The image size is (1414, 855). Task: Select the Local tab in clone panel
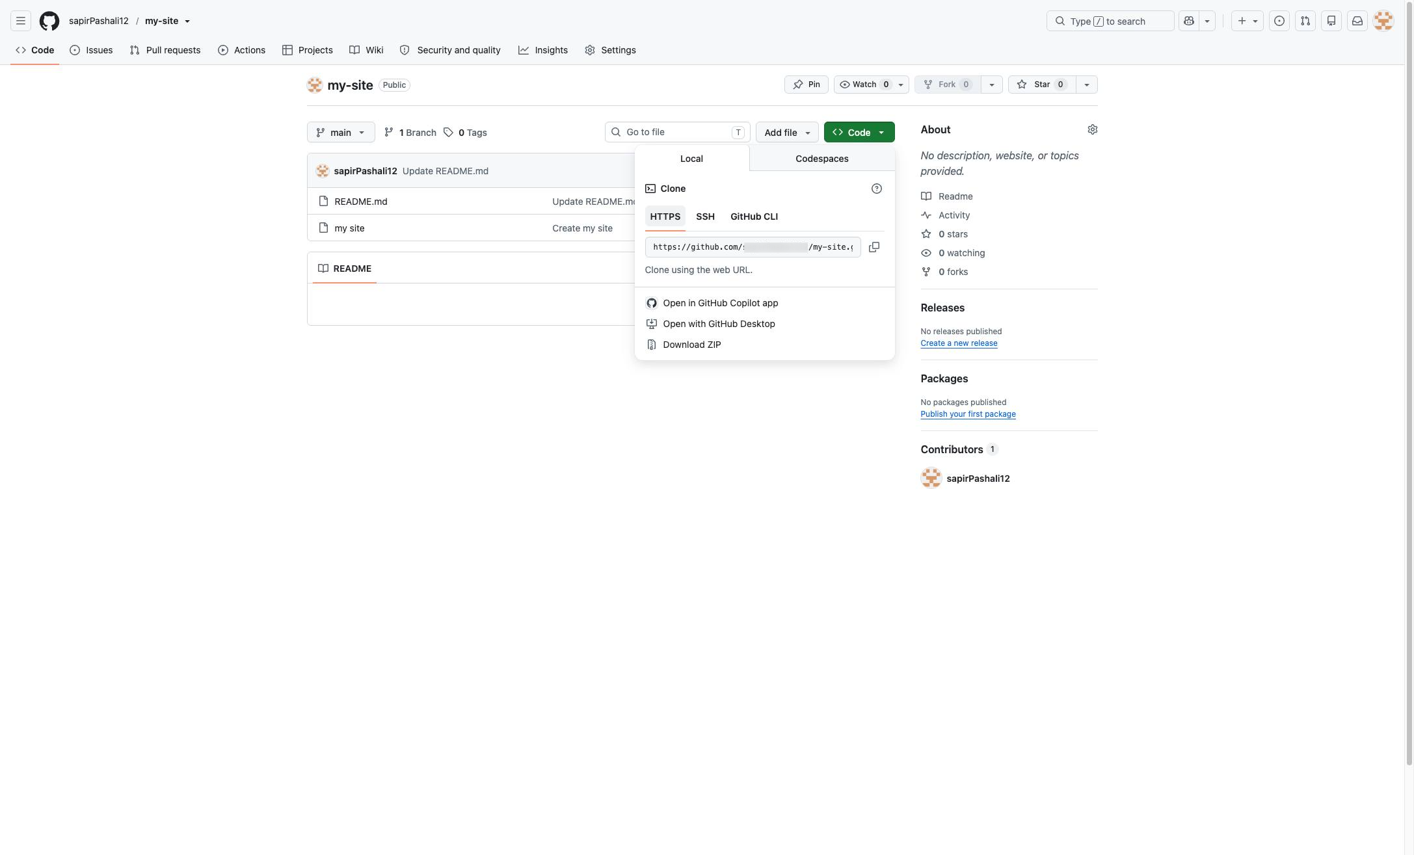click(692, 159)
